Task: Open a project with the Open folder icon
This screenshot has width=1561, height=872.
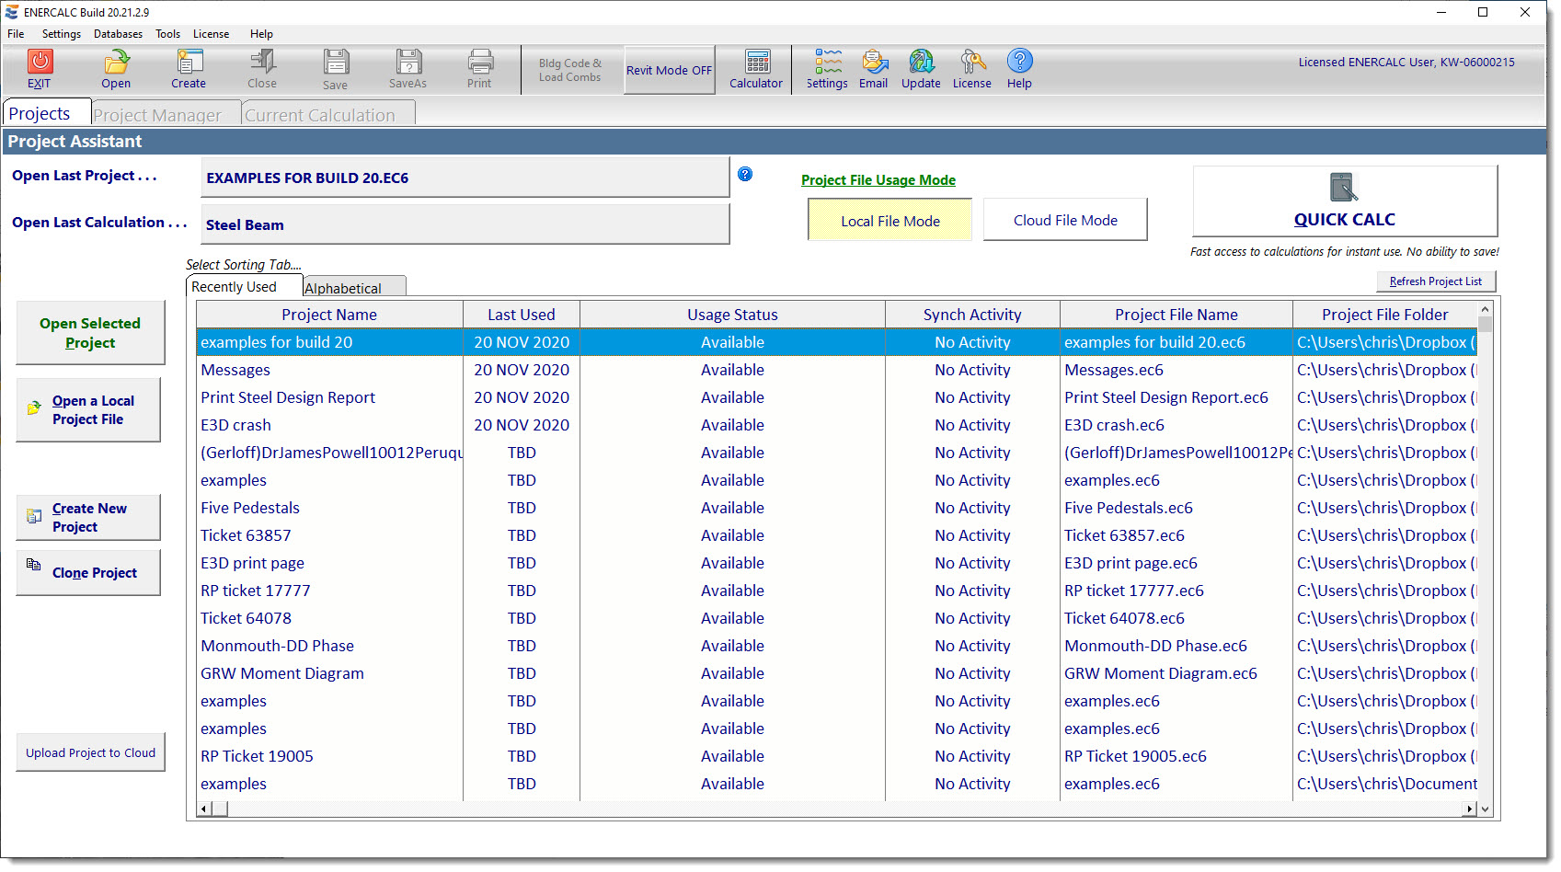Action: point(116,63)
